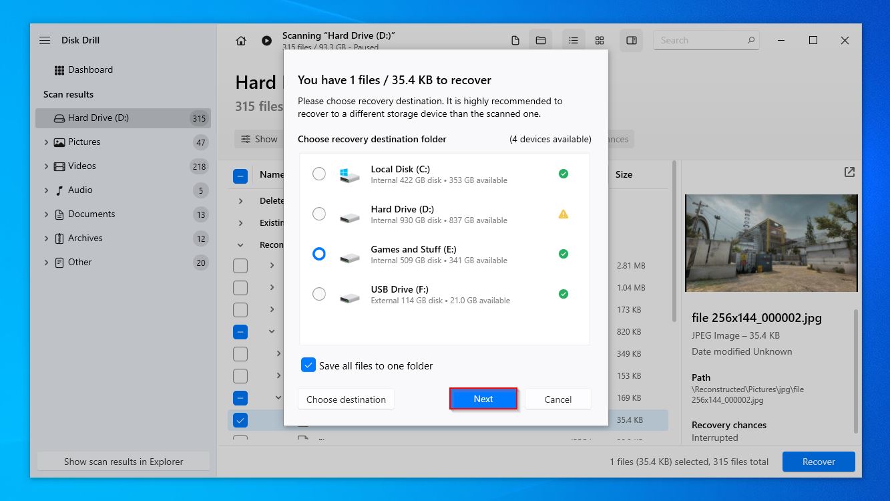Open preview in external window icon

click(849, 172)
